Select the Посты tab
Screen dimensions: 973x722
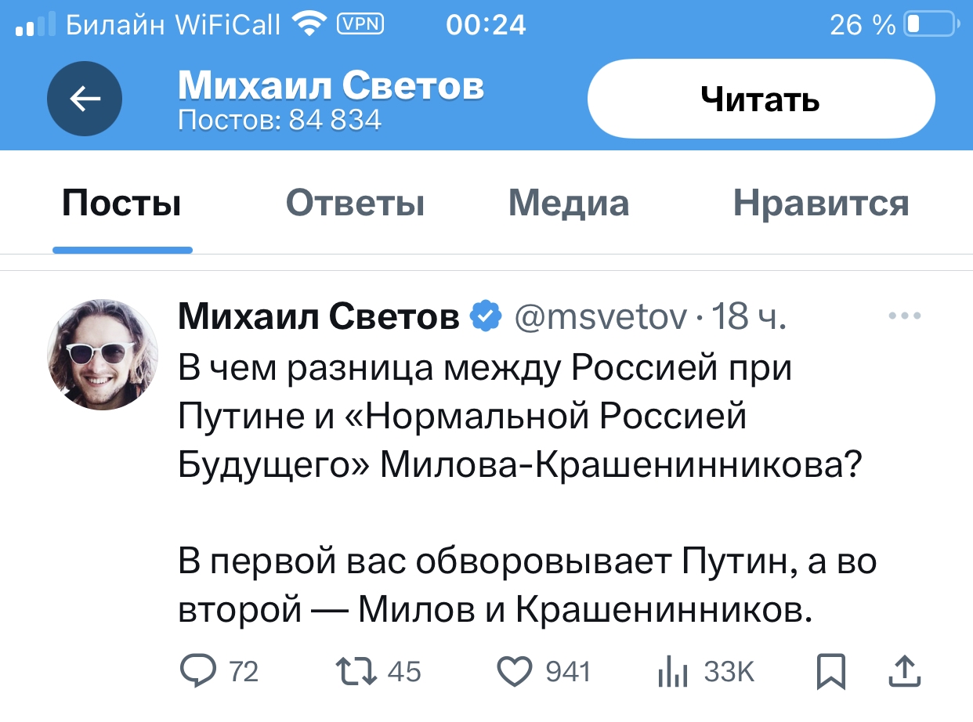[122, 204]
